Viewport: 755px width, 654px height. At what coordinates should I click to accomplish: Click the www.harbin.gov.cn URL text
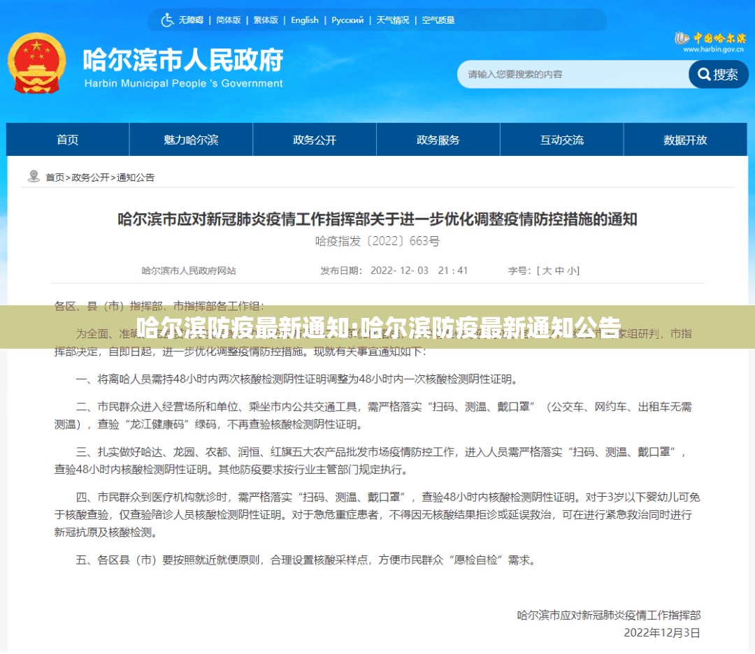(x=714, y=49)
